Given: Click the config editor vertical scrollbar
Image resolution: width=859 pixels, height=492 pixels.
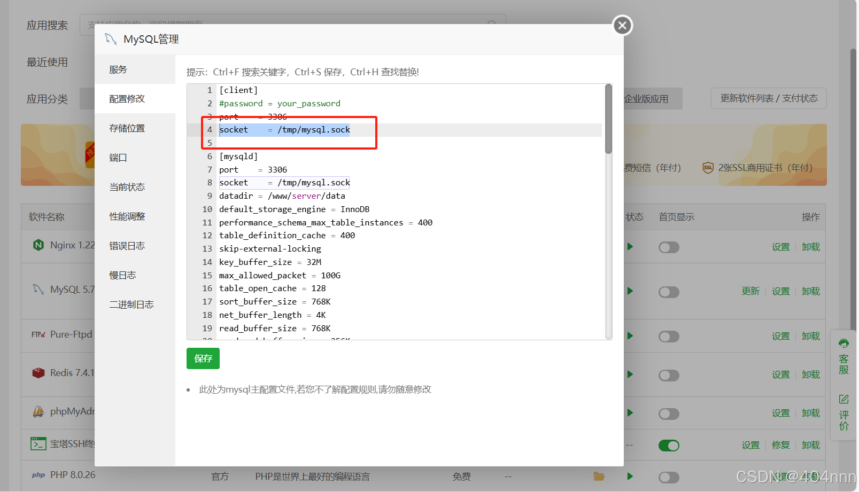Looking at the screenshot, I should [608, 119].
